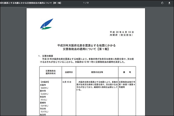174x116 pixels.
Task: Click the heading line 災害救助法の適用について【第1報】
Action: pyautogui.click(x=86, y=49)
